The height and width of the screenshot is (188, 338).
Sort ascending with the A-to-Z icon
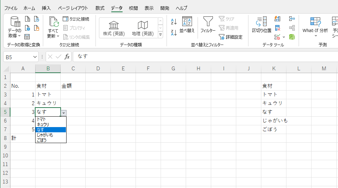(174, 22)
